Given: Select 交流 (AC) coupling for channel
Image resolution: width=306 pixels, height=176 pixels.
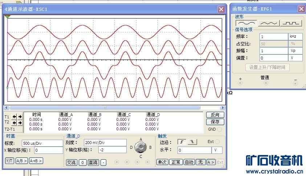Looking at the screenshot, I should (72, 162).
